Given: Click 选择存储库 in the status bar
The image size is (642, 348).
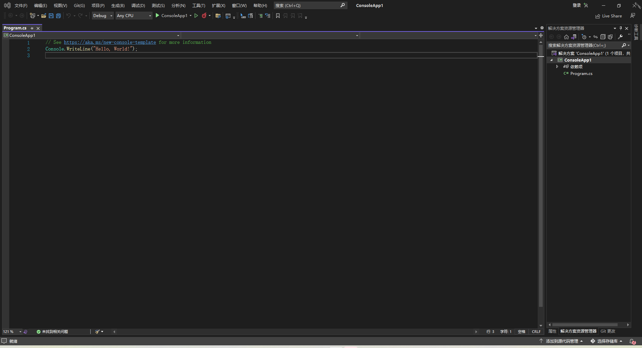Looking at the screenshot, I should [607, 341].
